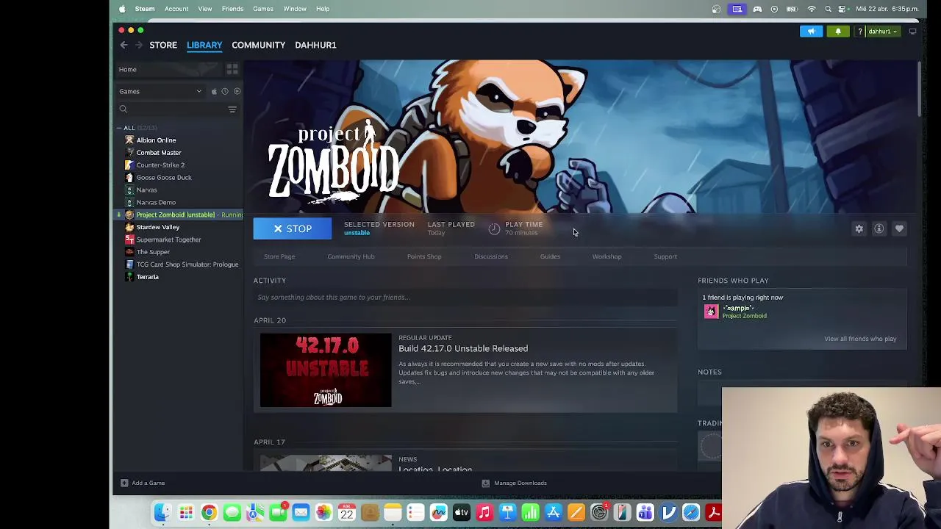Select Supermarket Together in the library

tap(168, 240)
